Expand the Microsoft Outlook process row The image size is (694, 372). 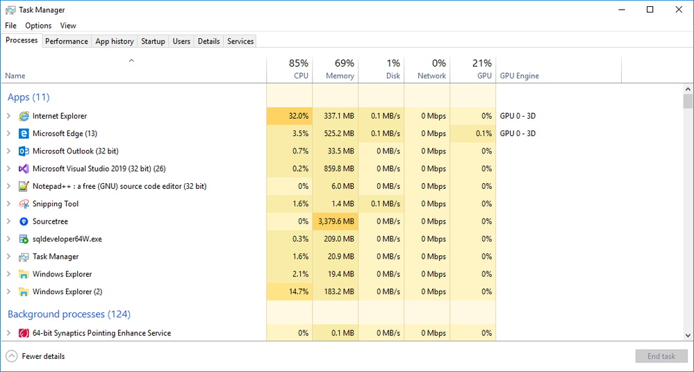click(x=8, y=151)
